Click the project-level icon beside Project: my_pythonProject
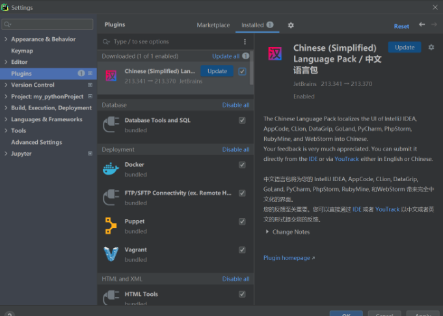443x316 pixels. 90,96
